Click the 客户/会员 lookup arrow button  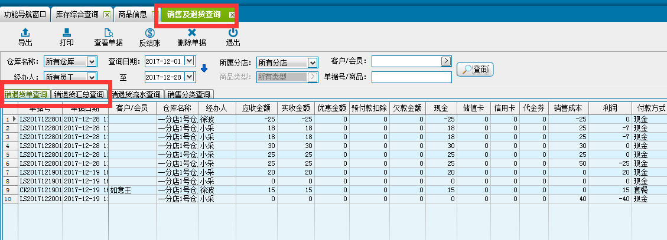point(446,61)
